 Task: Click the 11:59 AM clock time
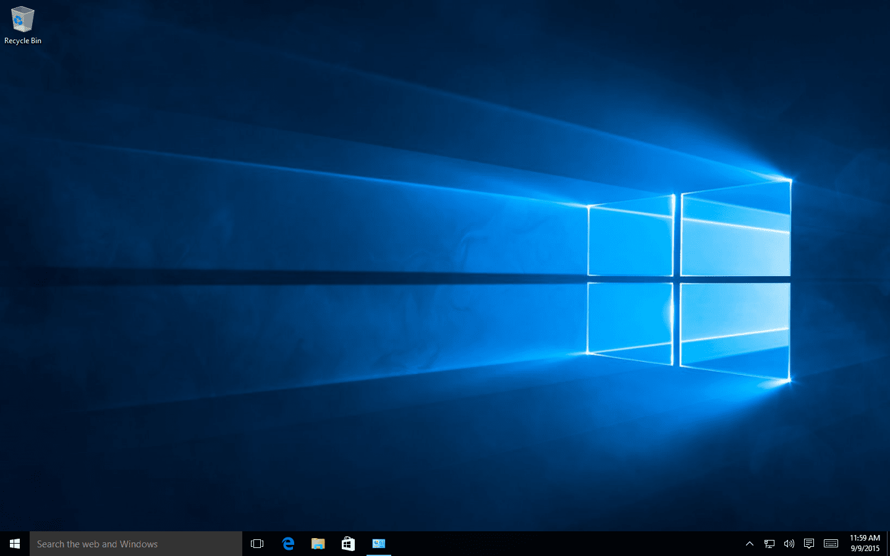tap(865, 538)
